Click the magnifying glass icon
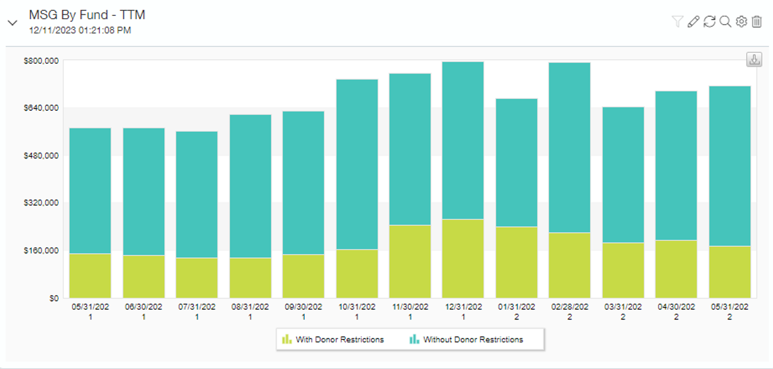 click(725, 21)
